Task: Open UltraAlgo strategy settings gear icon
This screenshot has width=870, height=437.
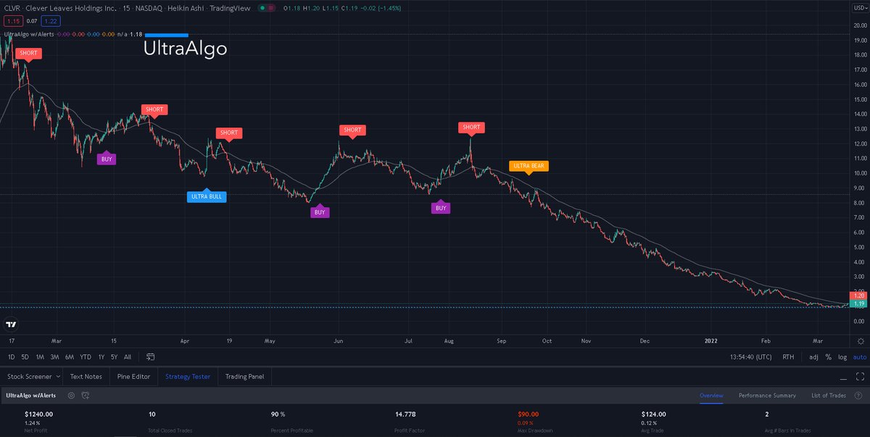Action: [71, 396]
